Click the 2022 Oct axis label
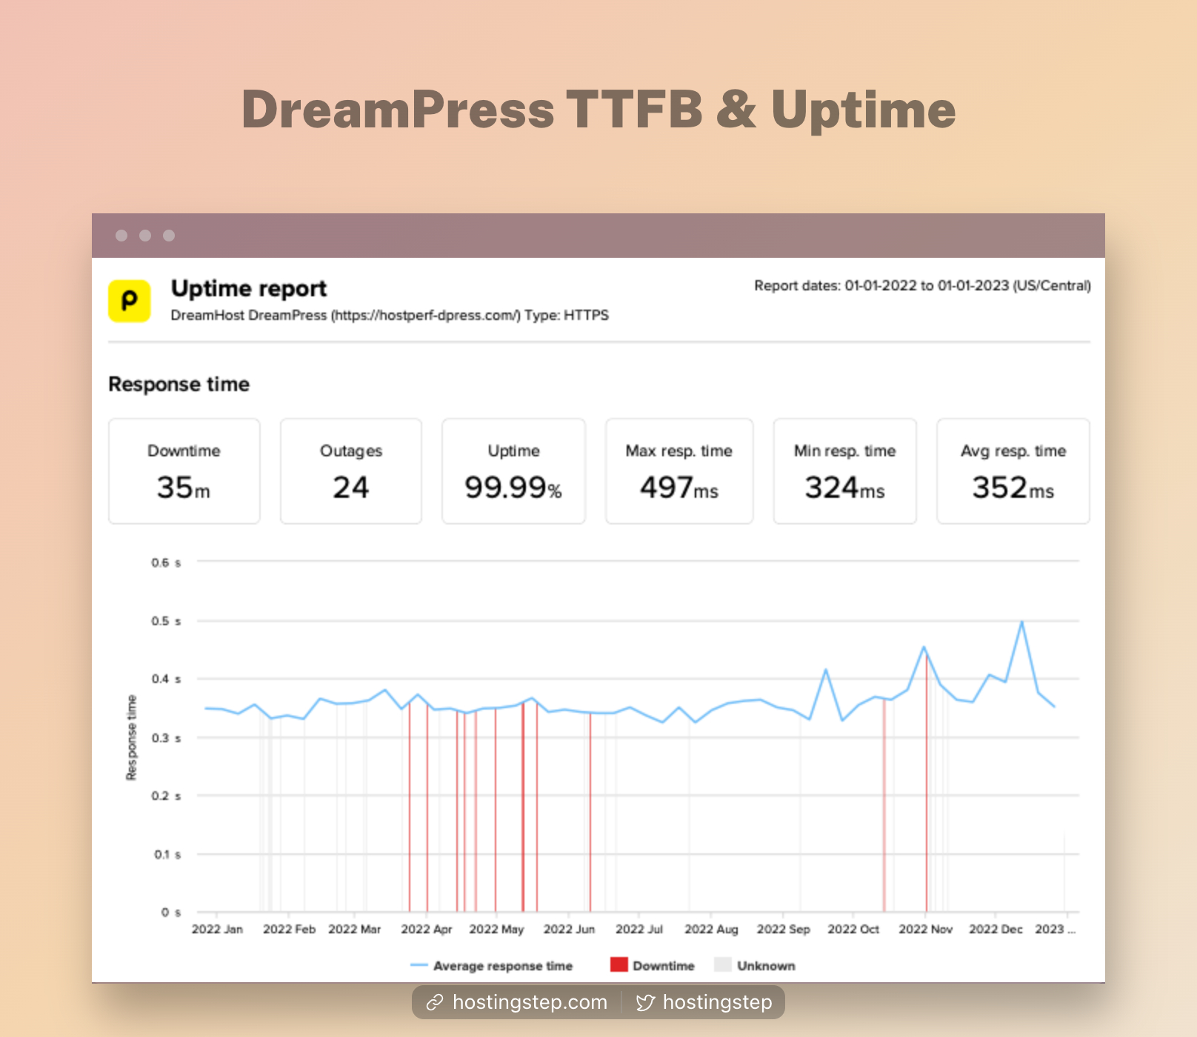 [x=853, y=929]
